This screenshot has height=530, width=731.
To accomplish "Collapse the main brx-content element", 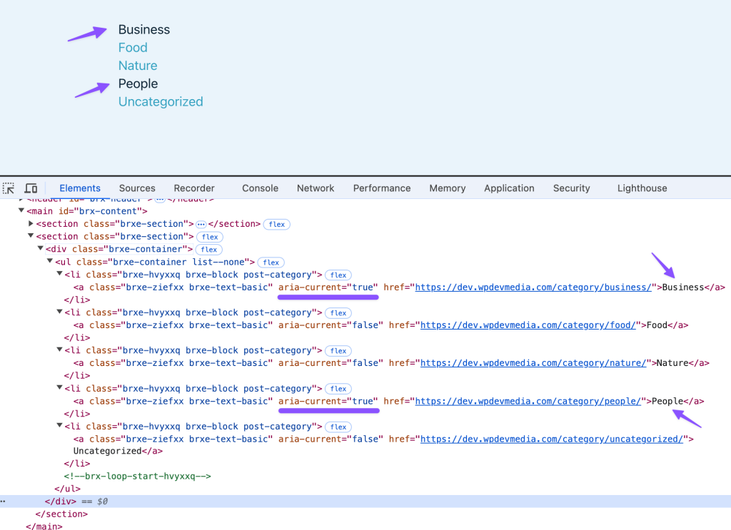I will [21, 211].
